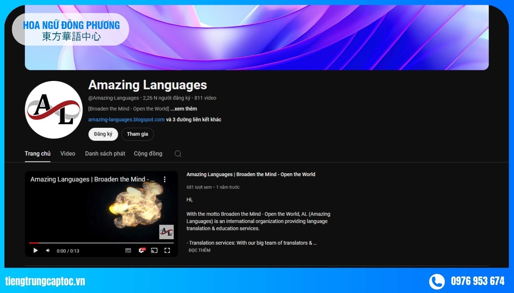Expand channel description with xem thêm
This screenshot has width=514, height=293.
coord(184,109)
